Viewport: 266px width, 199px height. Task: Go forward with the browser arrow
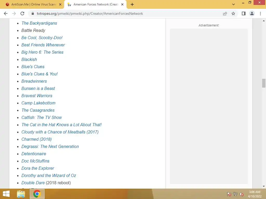pyautogui.click(x=14, y=13)
